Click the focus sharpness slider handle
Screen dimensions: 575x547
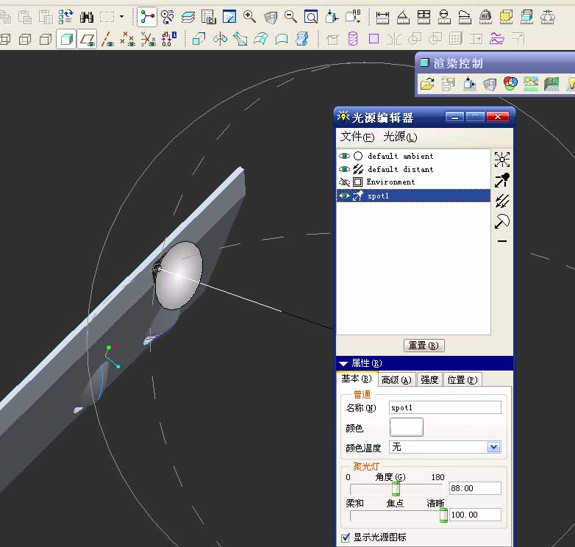(x=443, y=515)
